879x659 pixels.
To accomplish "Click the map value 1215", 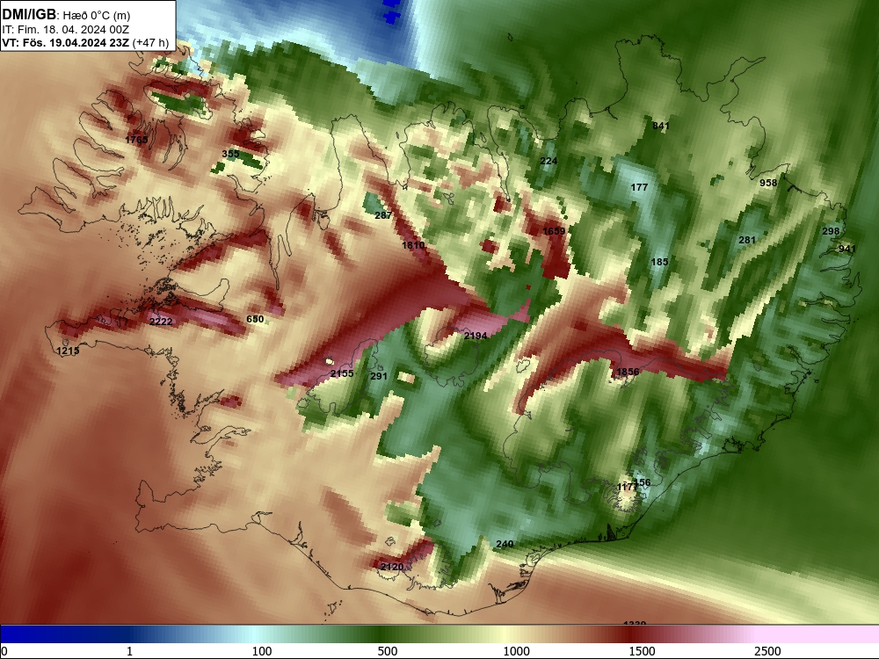I will [68, 351].
